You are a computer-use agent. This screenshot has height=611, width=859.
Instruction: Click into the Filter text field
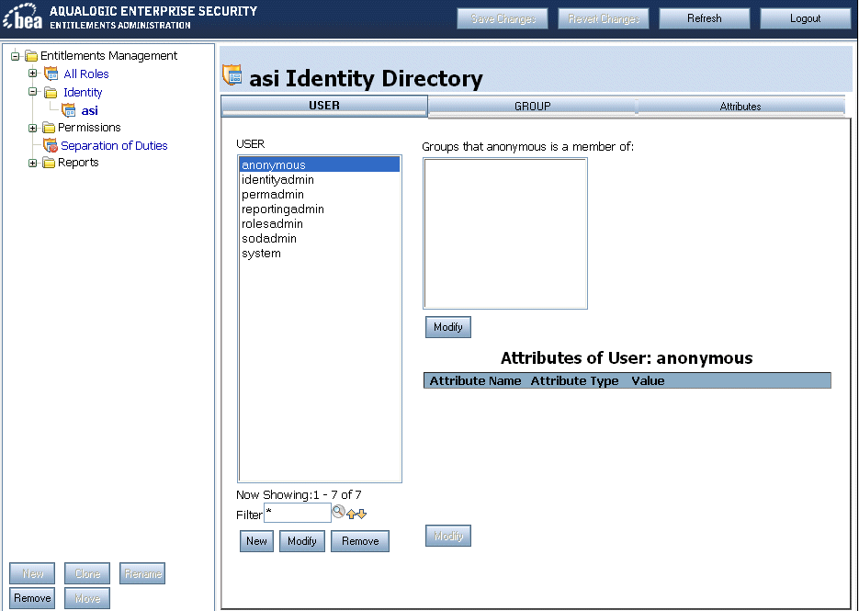coord(298,513)
